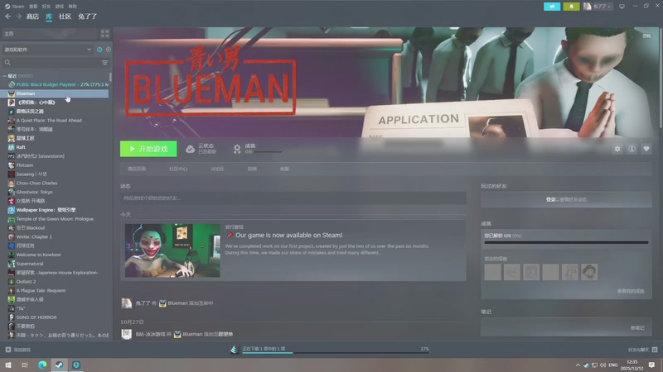
Task: Click the PUBG Black Budget Playtest icon
Action: pyautogui.click(x=12, y=84)
